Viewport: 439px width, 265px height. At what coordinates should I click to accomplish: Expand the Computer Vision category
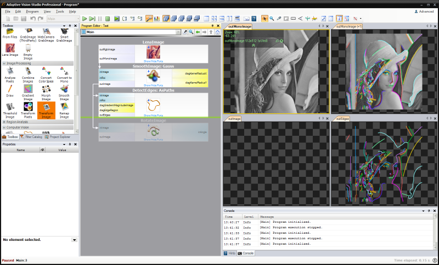[x=4, y=128]
